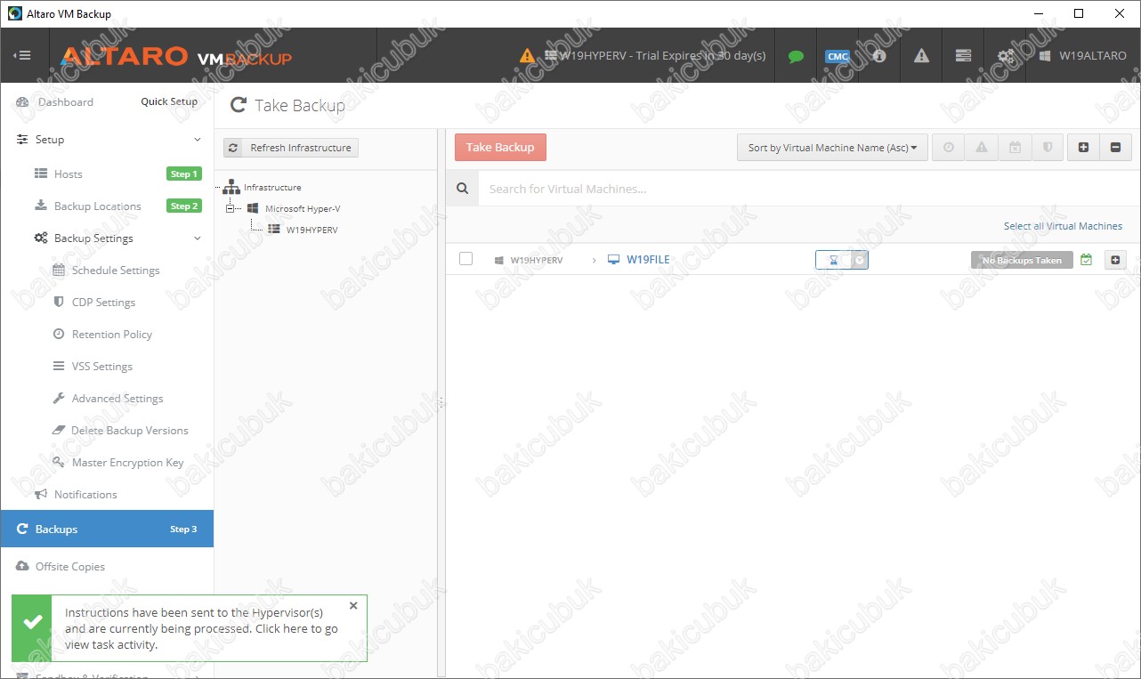Collapse the Setup section chevron
Viewport: 1141px width, 679px height.
pyautogui.click(x=198, y=140)
